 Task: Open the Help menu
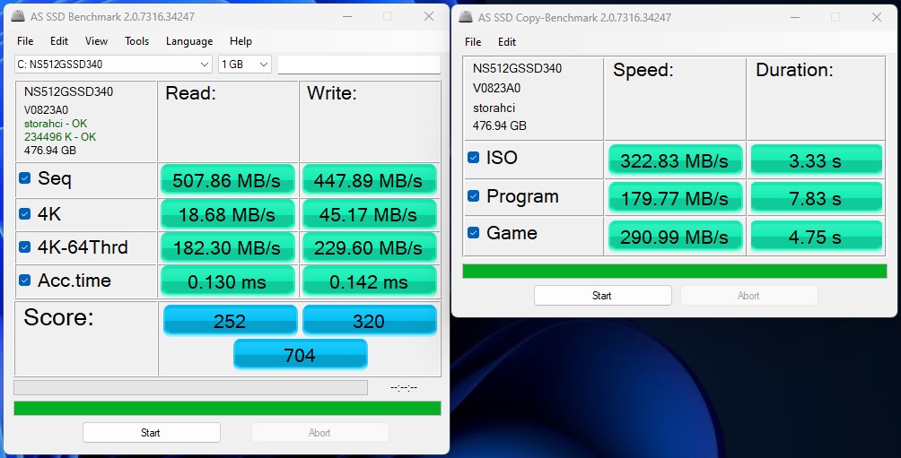(241, 41)
